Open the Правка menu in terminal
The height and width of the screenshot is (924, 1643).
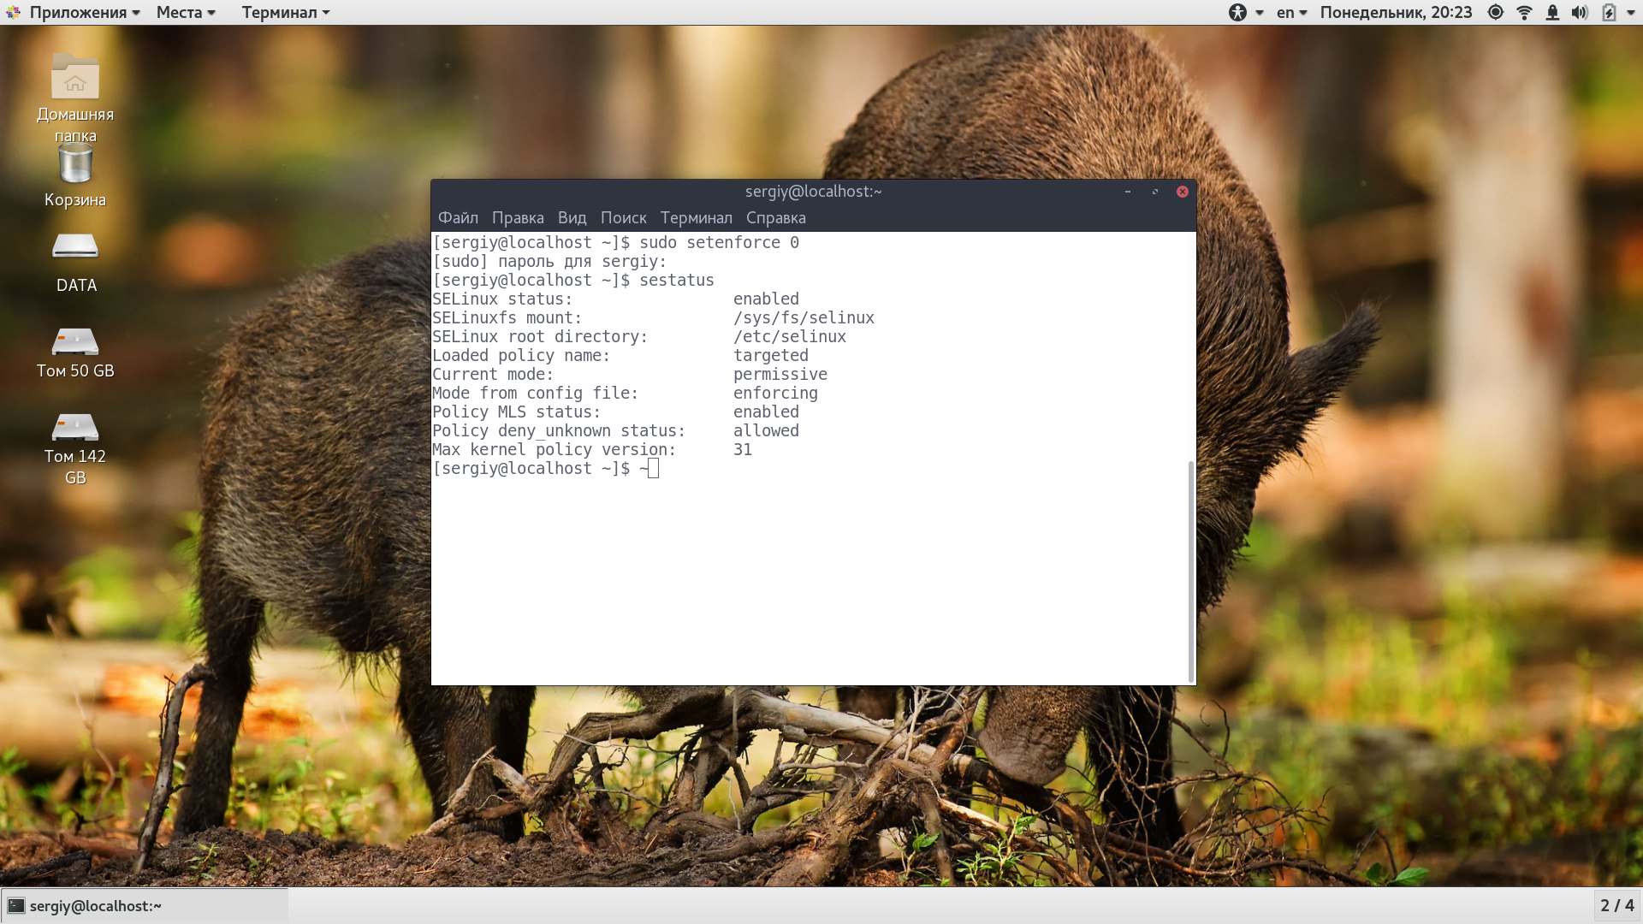pyautogui.click(x=518, y=217)
